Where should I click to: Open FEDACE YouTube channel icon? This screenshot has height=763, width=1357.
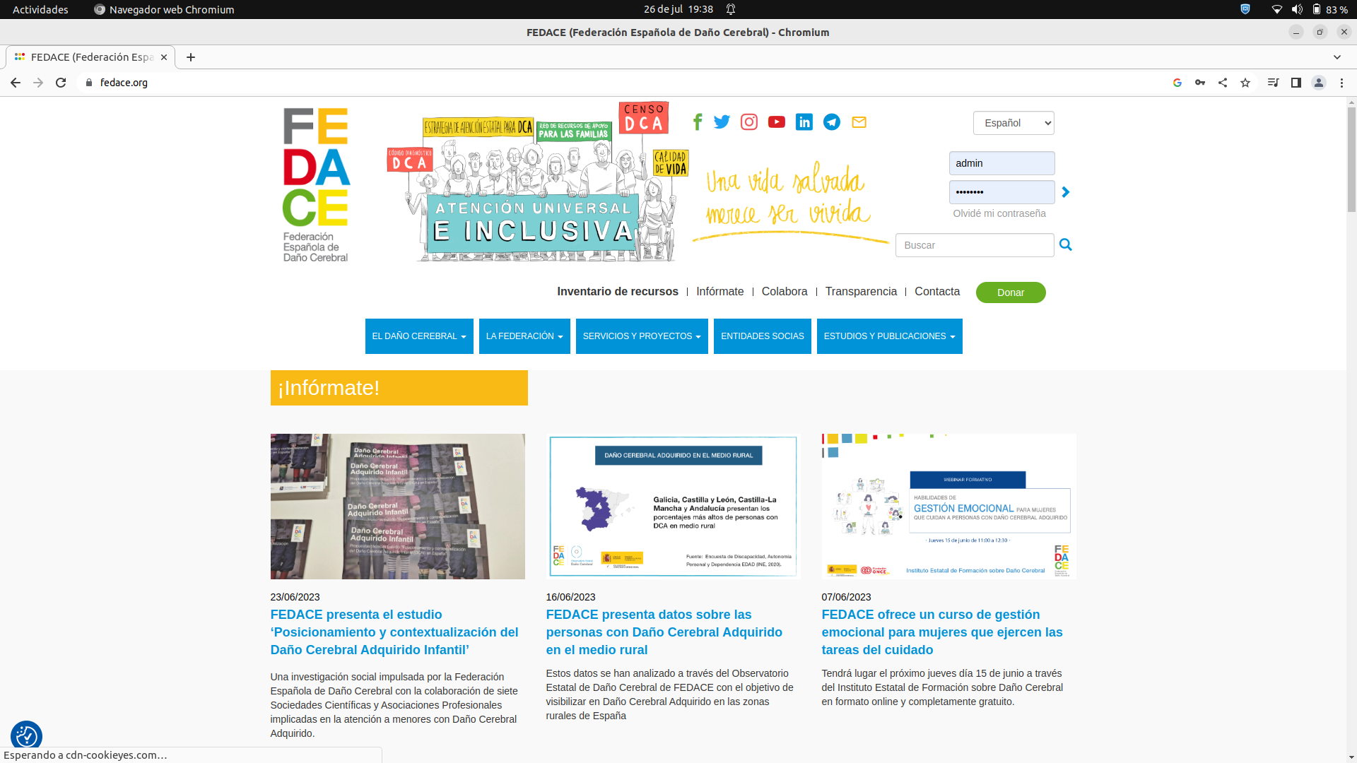pyautogui.click(x=777, y=122)
